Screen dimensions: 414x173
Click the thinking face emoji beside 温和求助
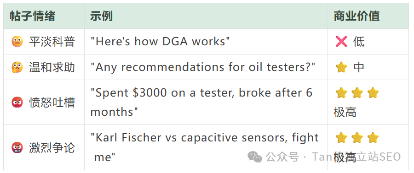coord(17,67)
